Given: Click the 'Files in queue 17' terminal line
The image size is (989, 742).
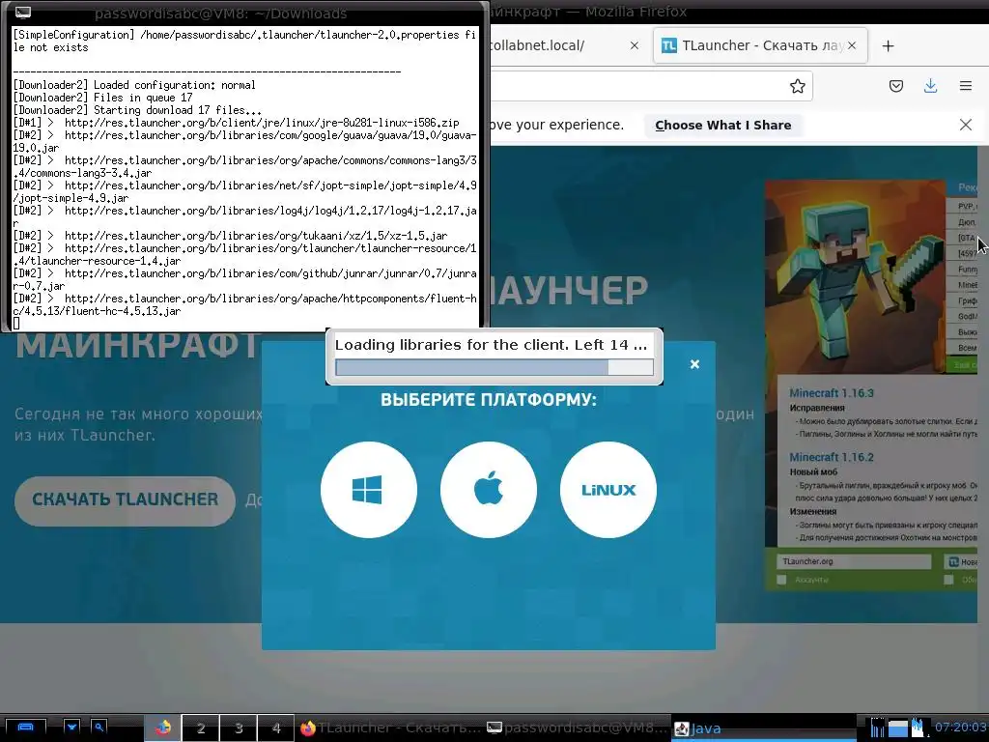Looking at the screenshot, I should coord(102,98).
